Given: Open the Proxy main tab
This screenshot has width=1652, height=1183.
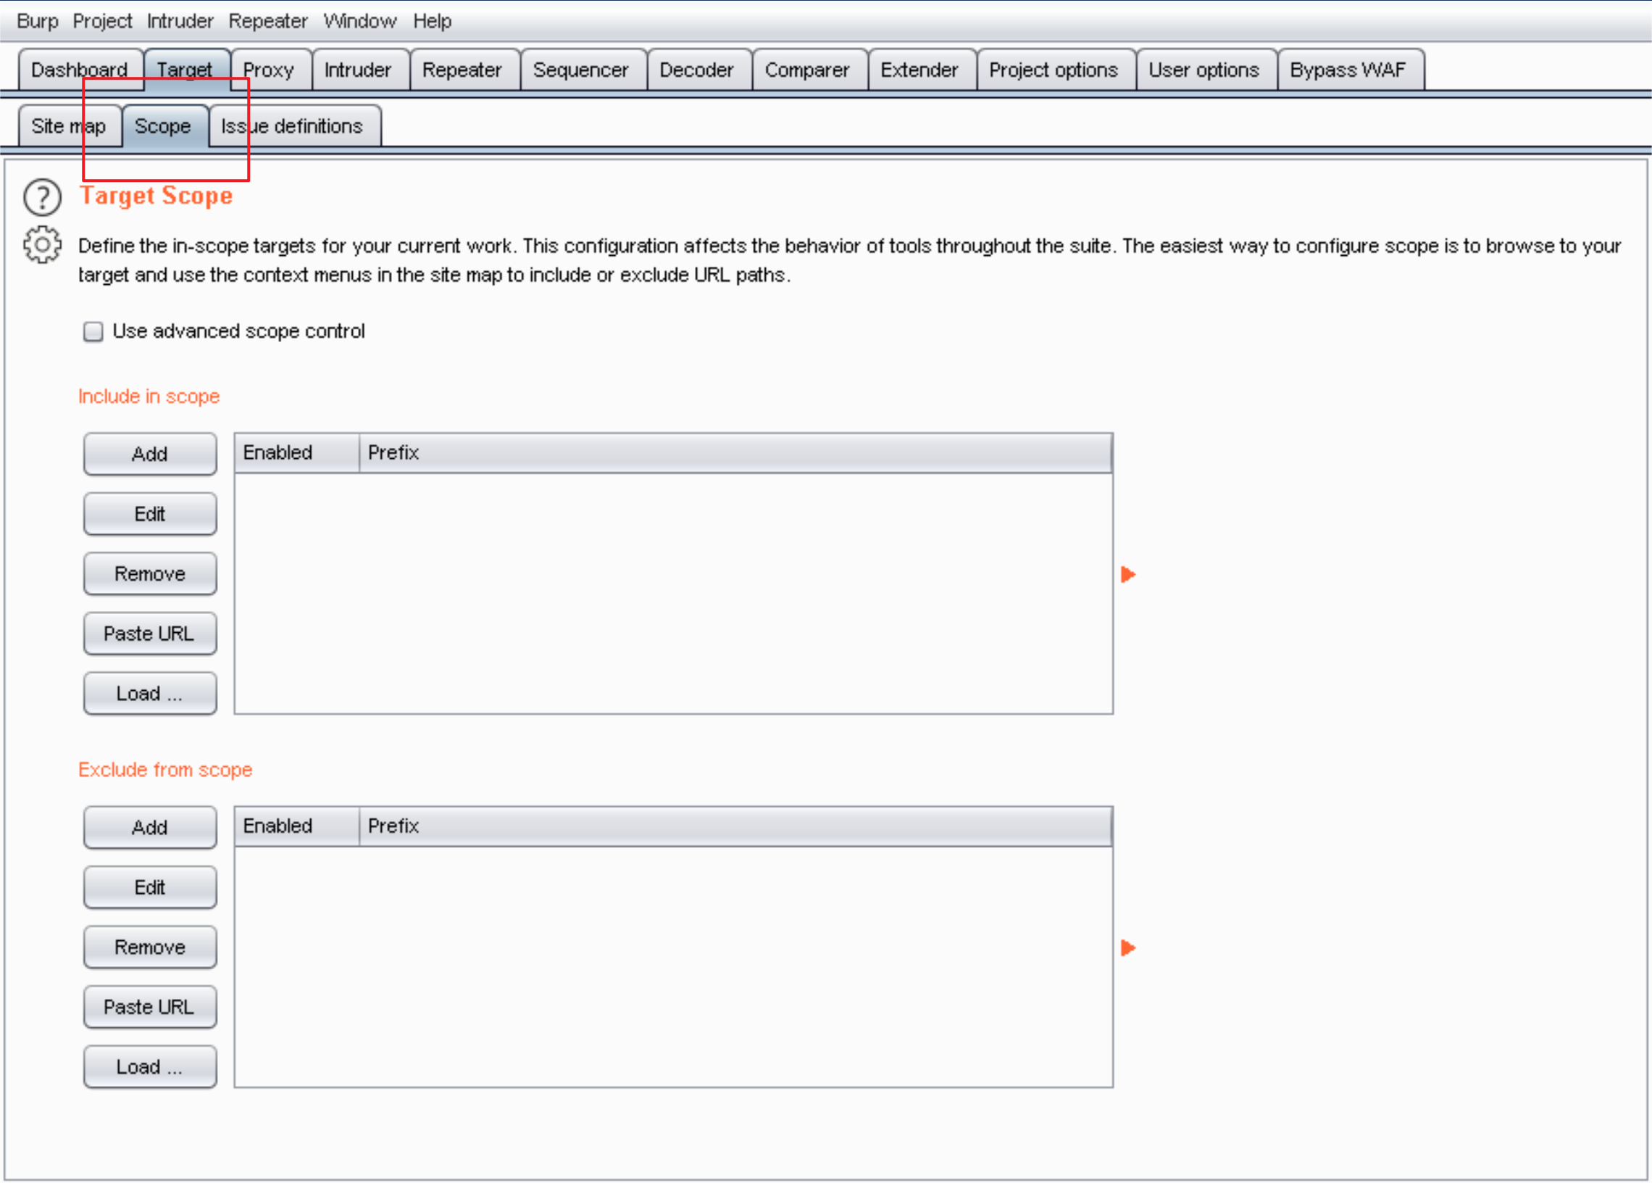Looking at the screenshot, I should (x=269, y=69).
